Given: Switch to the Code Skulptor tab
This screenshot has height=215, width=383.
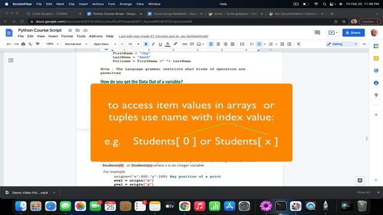Looking at the screenshot, I should pos(54,14).
